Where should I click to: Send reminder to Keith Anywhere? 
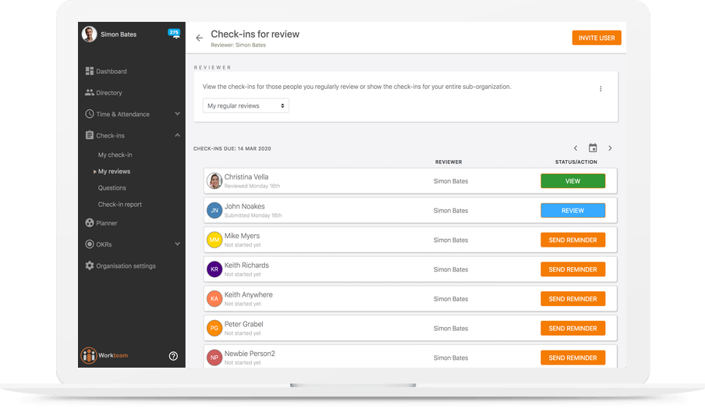tap(572, 299)
